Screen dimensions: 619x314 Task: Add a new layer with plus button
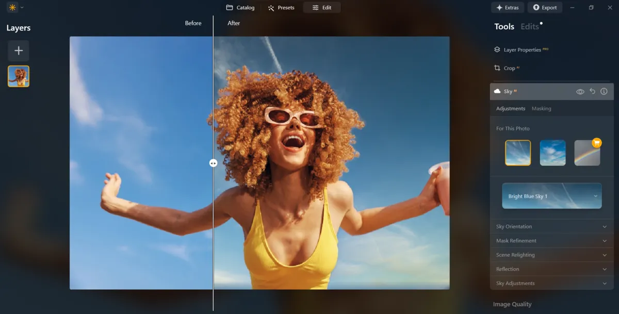[x=19, y=51]
